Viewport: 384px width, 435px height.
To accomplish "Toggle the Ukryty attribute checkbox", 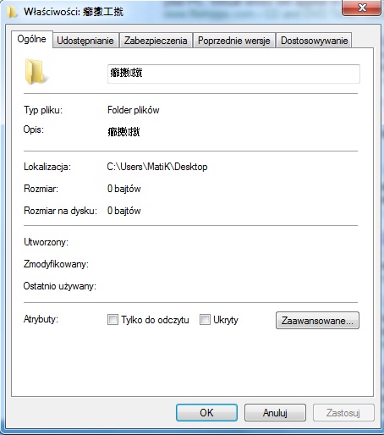I will (205, 320).
